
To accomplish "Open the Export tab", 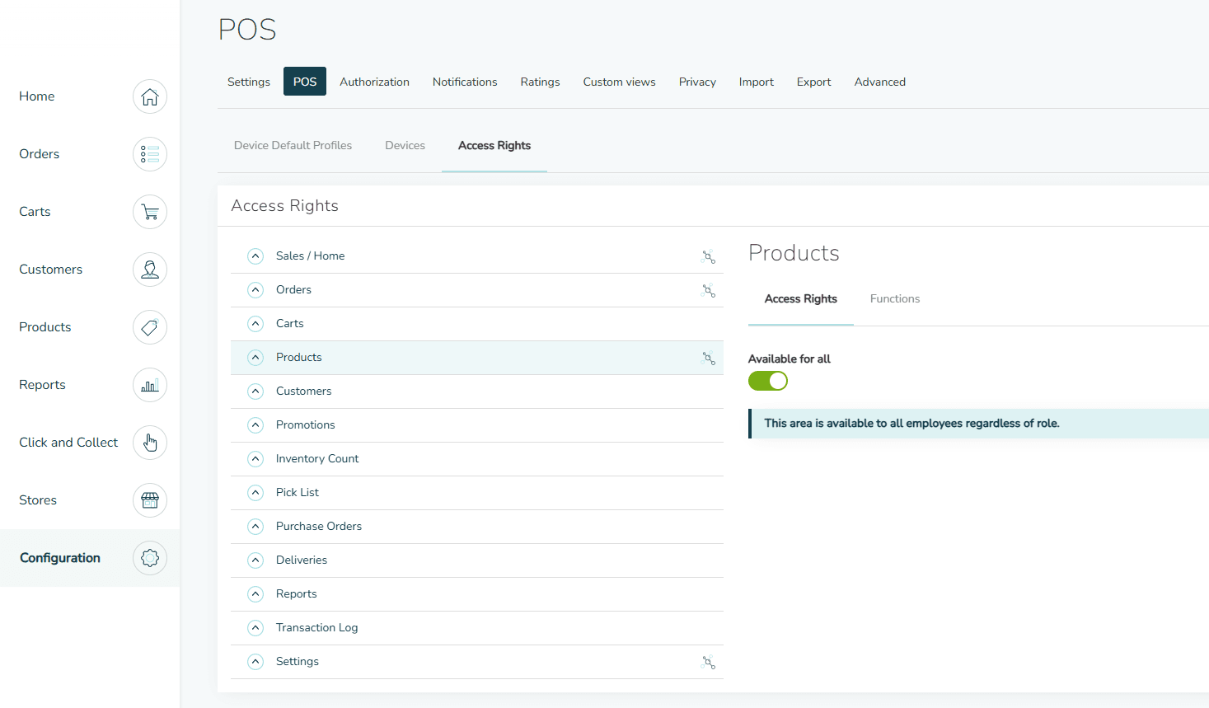I will [813, 82].
